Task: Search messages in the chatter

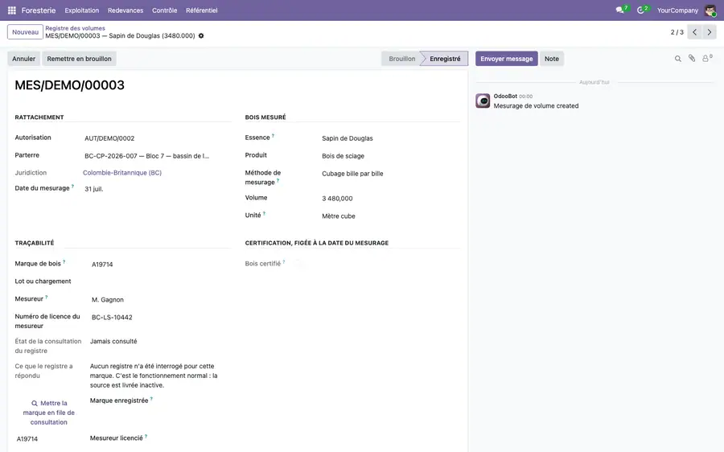Action: [x=678, y=59]
